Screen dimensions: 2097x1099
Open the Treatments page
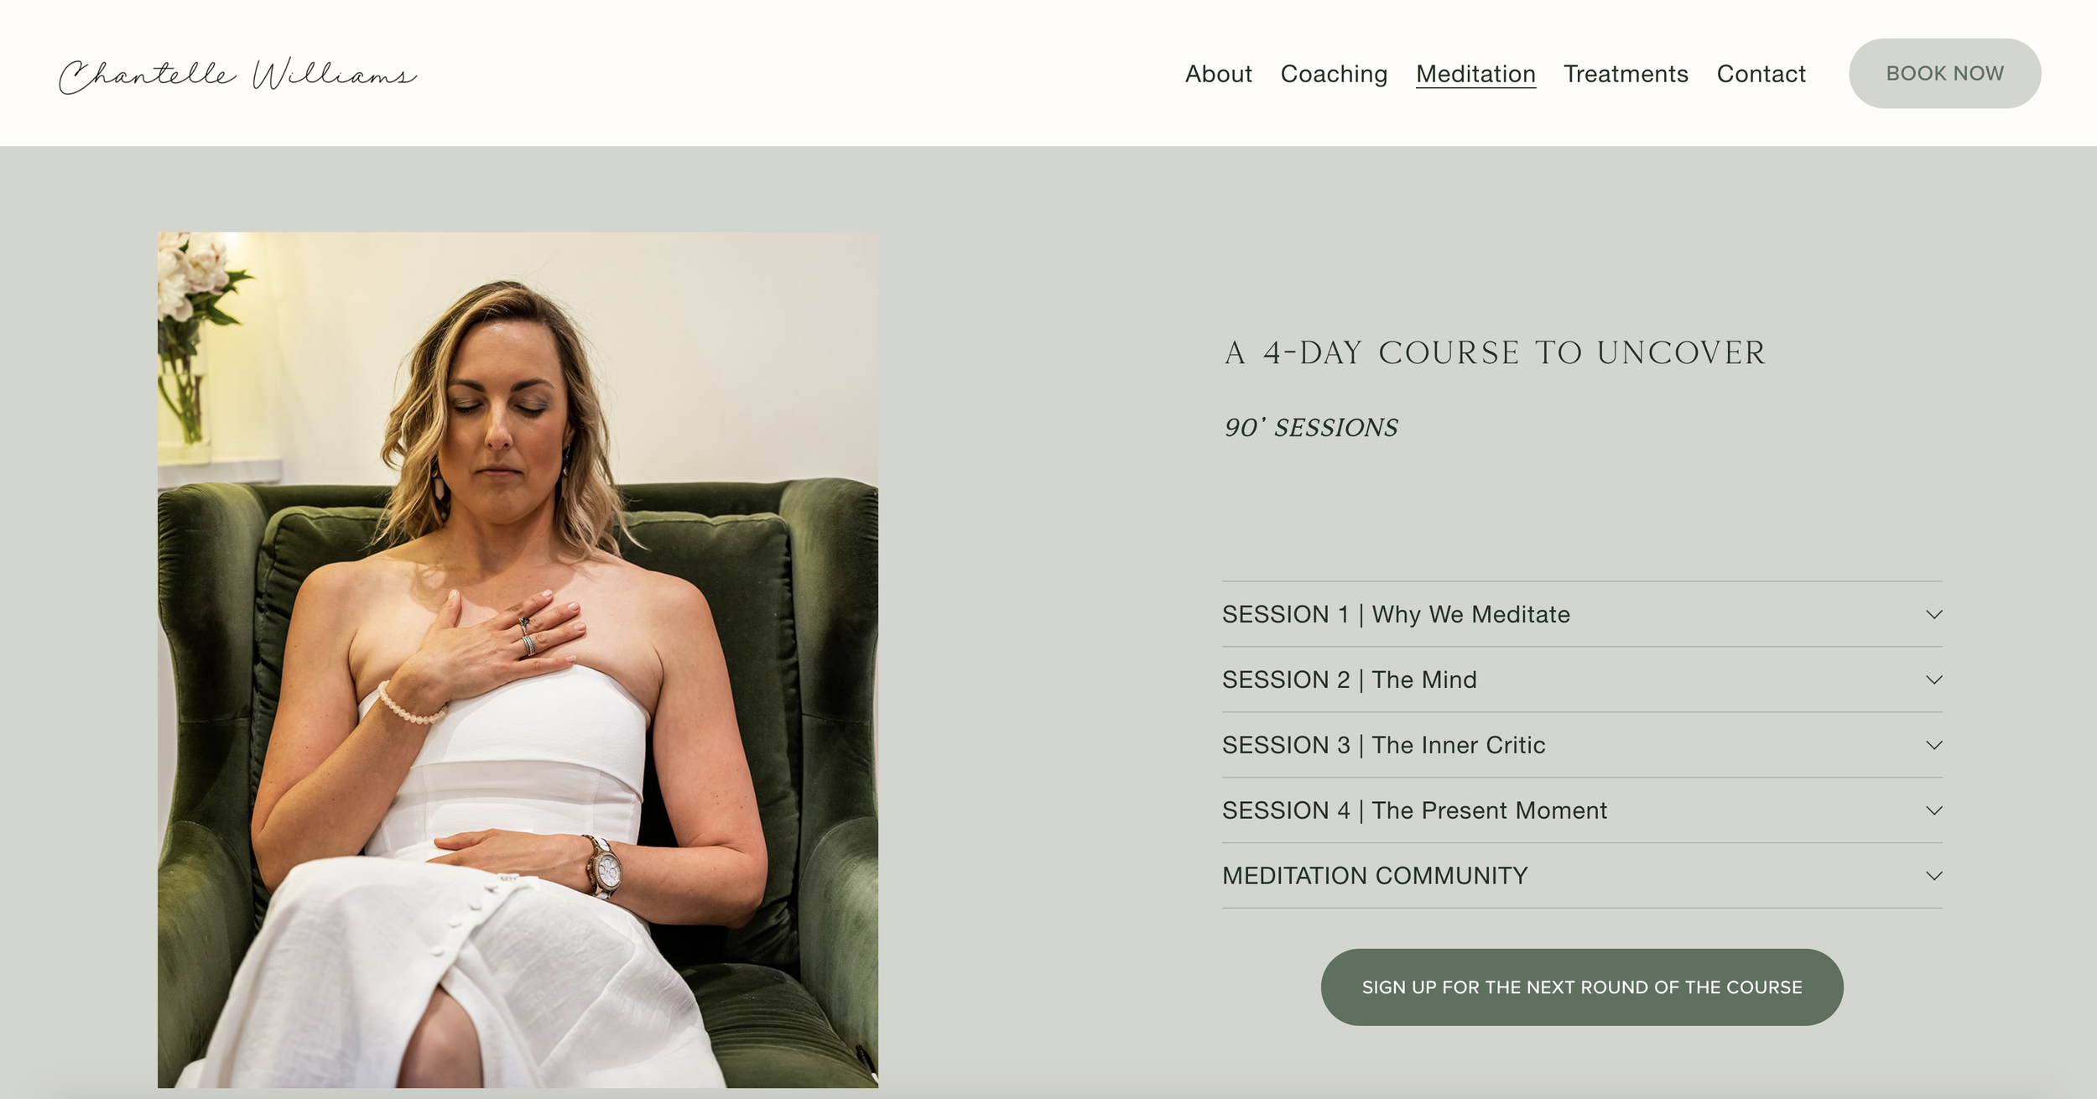1626,74
